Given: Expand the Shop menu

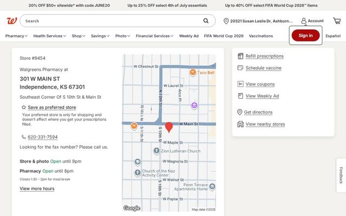Looking at the screenshot, I should click(78, 36).
